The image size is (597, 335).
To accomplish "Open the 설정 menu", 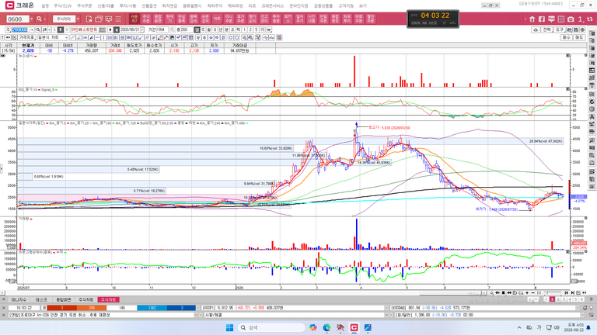I will click(45, 5).
